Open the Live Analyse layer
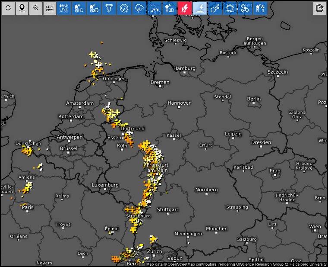328x267 pixels. [64, 8]
